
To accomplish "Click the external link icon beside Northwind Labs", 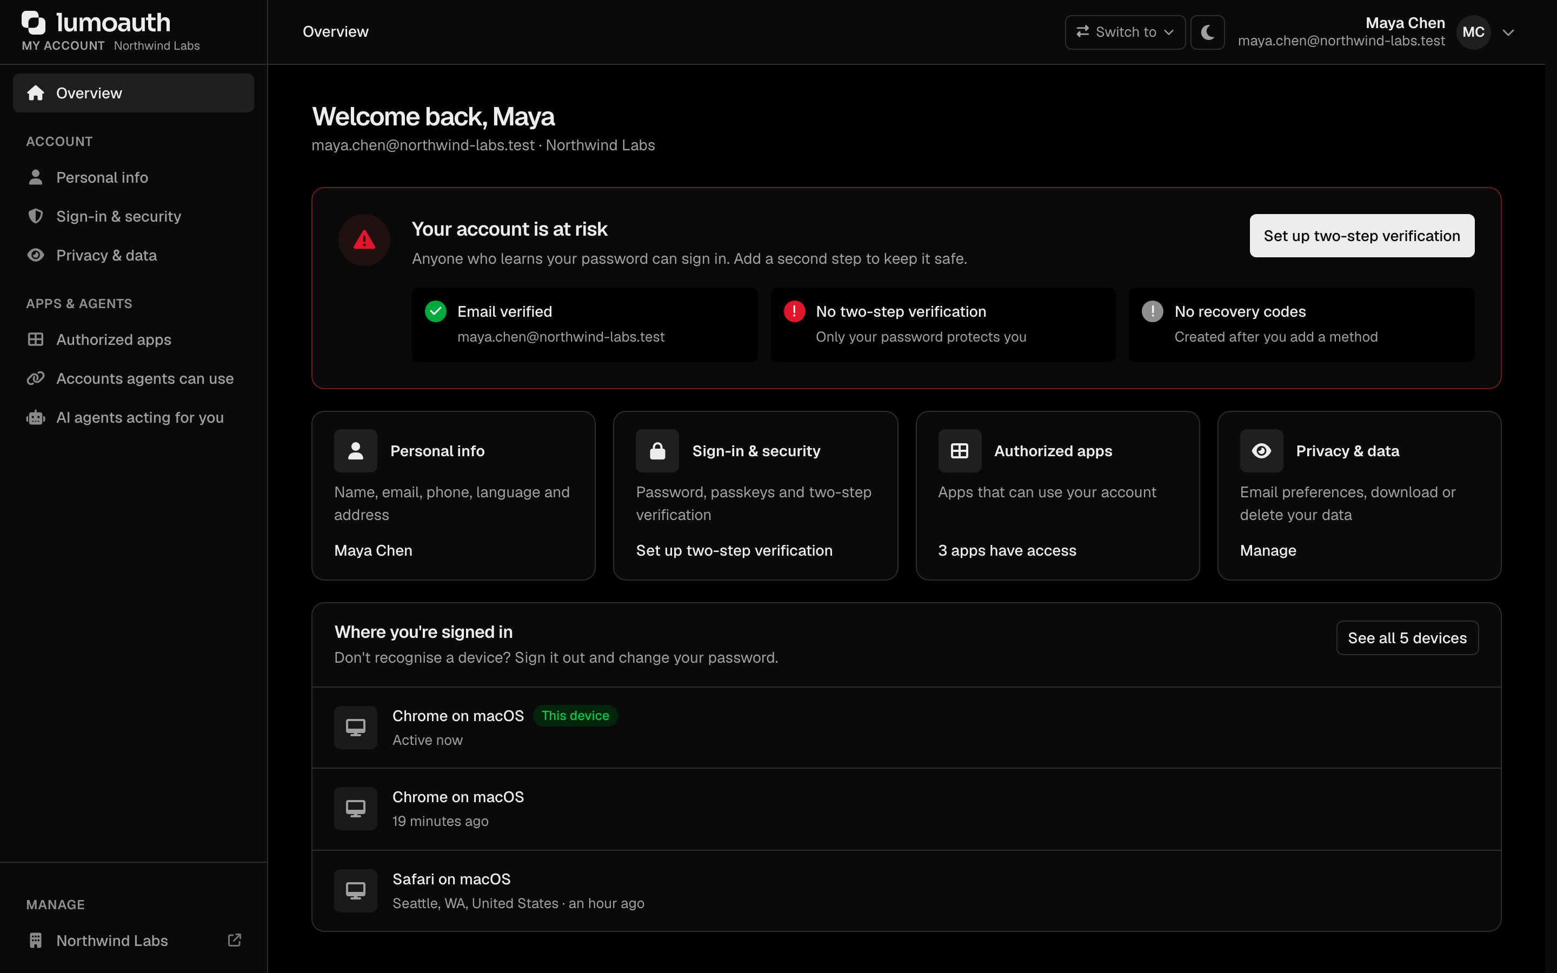I will pyautogui.click(x=234, y=940).
